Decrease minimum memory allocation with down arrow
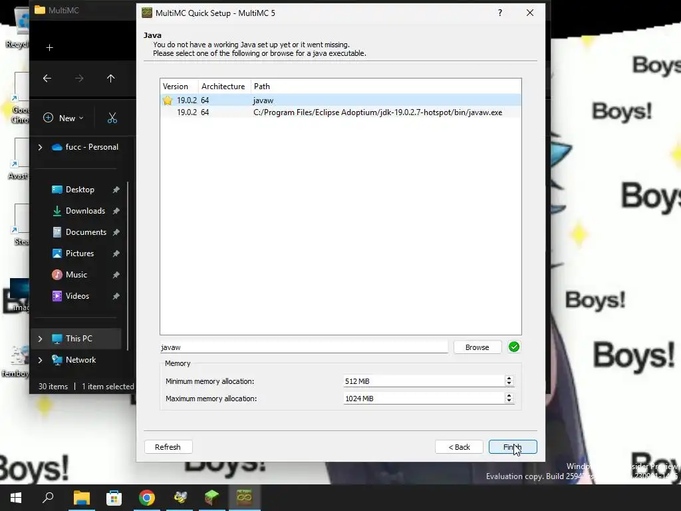The height and width of the screenshot is (511, 681). (509, 384)
